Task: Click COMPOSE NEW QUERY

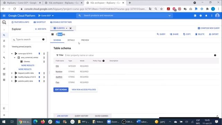Action: tap(209, 28)
